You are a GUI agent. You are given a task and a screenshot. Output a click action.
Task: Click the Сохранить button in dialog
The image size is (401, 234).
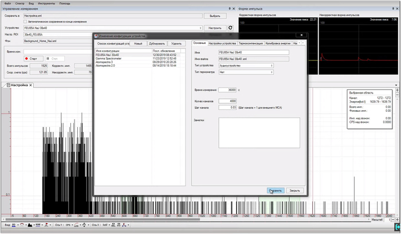coord(275,190)
